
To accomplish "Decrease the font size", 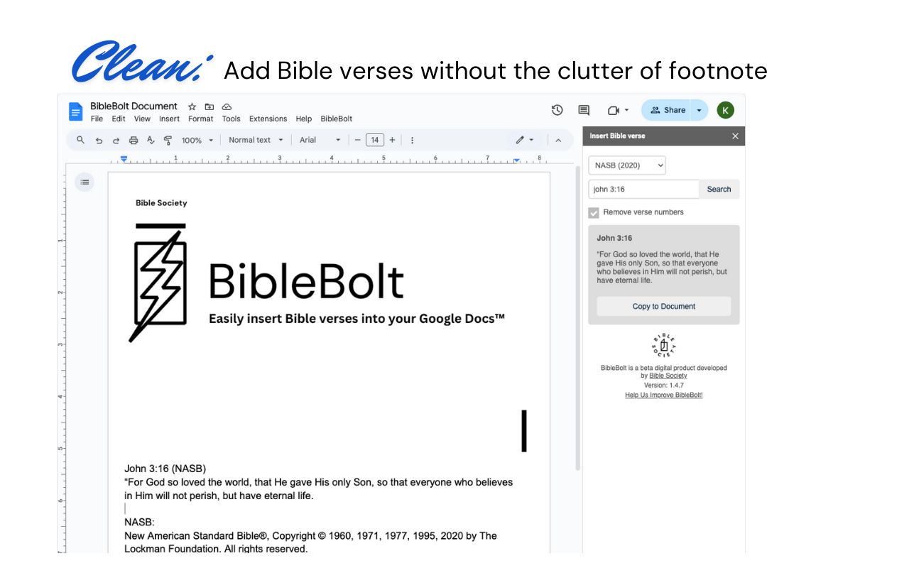I will [357, 140].
